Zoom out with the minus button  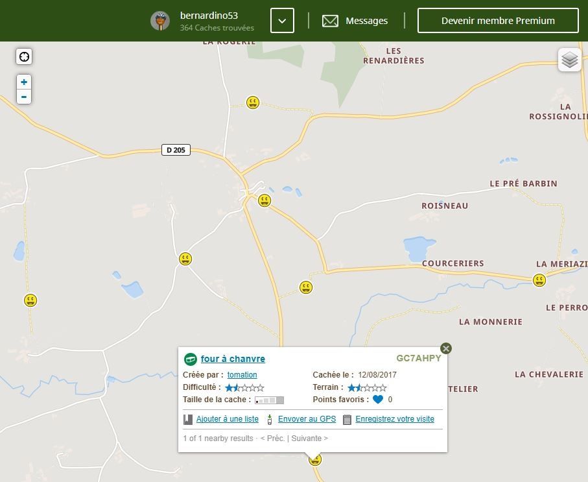point(24,97)
